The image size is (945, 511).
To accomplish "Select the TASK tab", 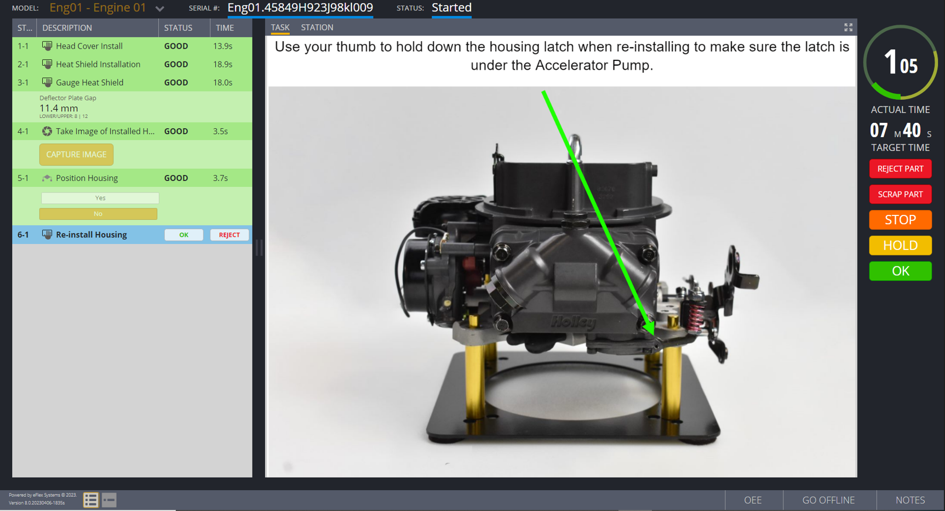I will tap(280, 27).
